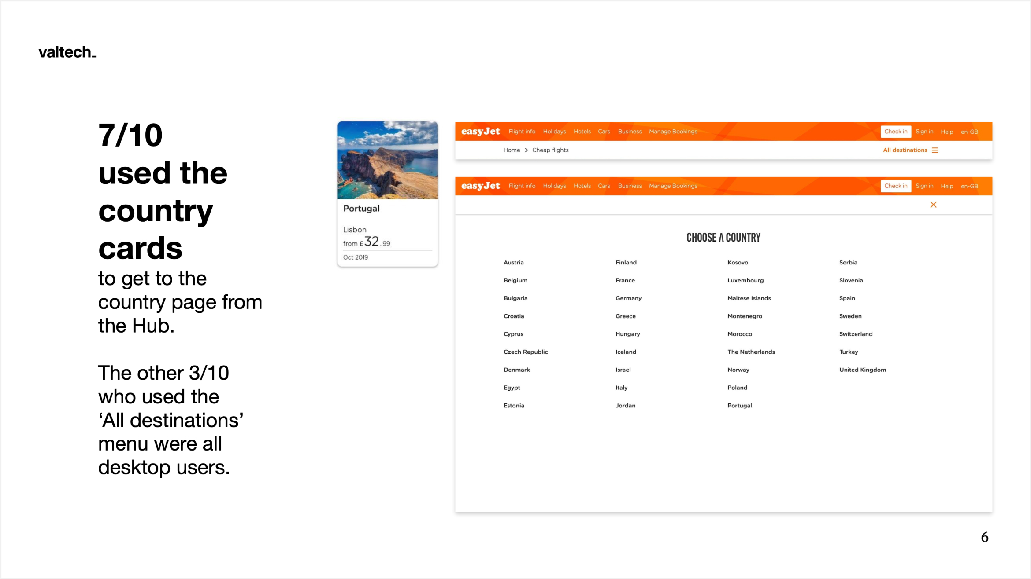This screenshot has width=1031, height=579.
Task: Choose Estonia from the country list
Action: (x=514, y=406)
